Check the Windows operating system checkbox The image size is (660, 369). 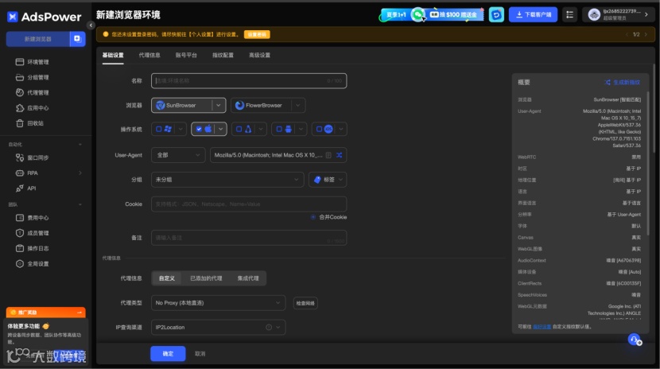click(159, 129)
